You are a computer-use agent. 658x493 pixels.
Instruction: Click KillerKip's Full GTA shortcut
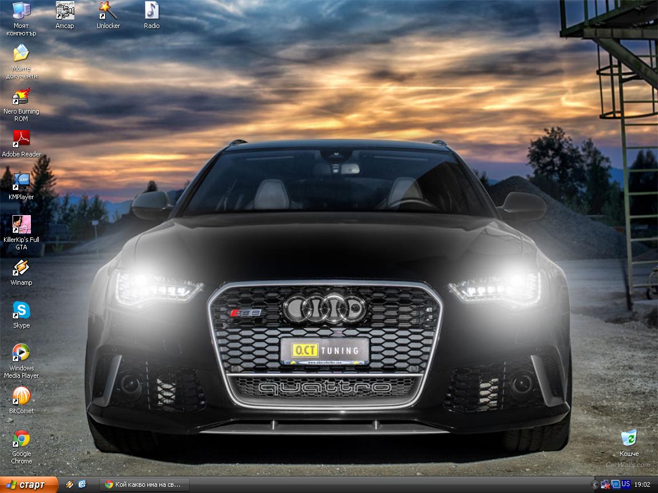click(21, 225)
